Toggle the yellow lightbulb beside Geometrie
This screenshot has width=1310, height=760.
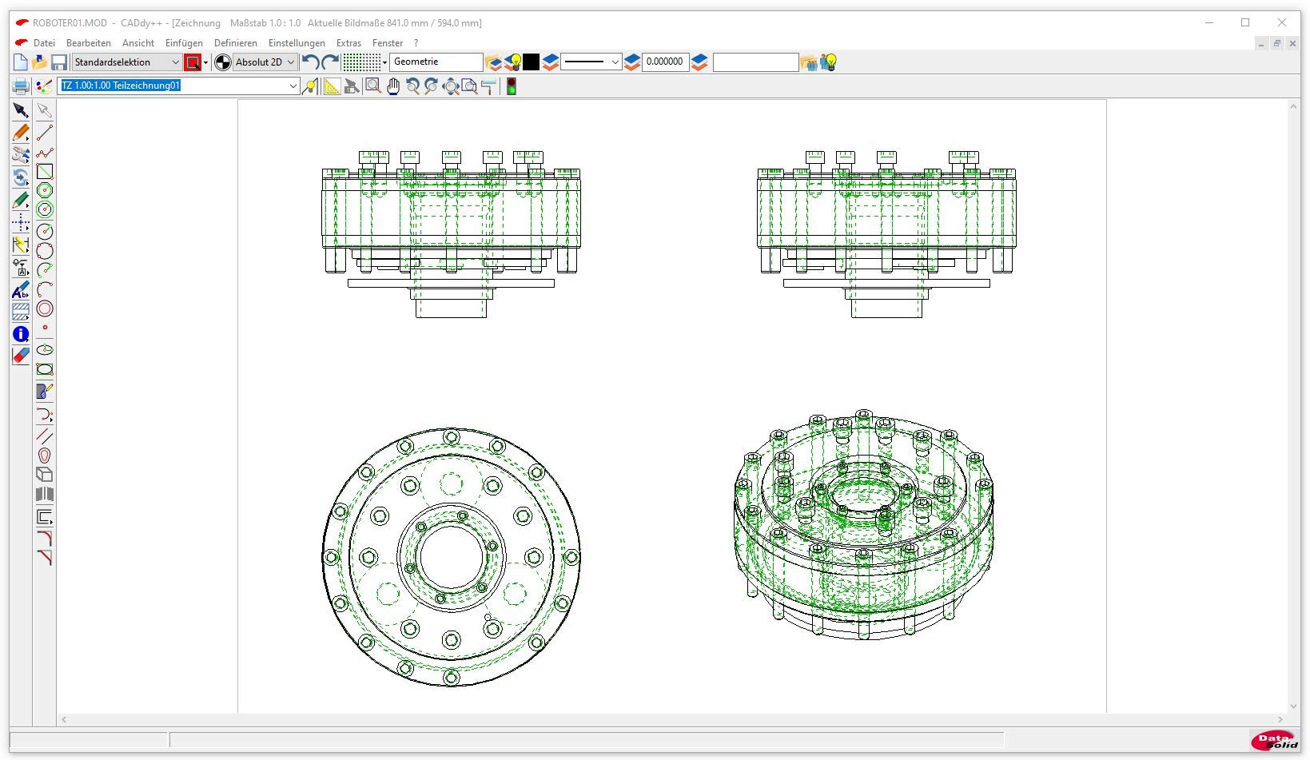tap(514, 62)
